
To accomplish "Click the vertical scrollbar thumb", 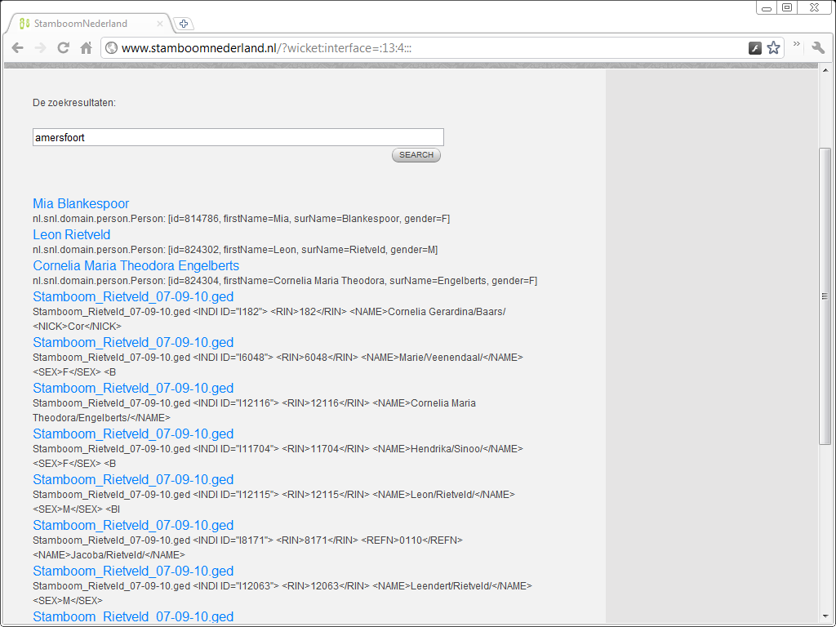I will pyautogui.click(x=825, y=296).
